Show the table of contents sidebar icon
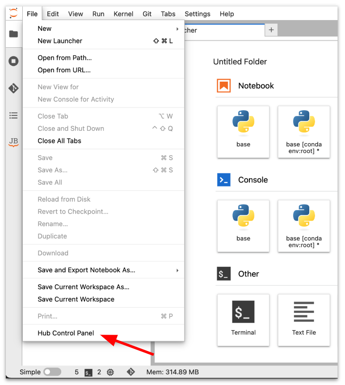The height and width of the screenshot is (385, 345). click(13, 116)
